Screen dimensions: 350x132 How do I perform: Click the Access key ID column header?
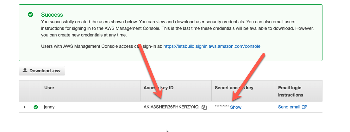pos(159,88)
